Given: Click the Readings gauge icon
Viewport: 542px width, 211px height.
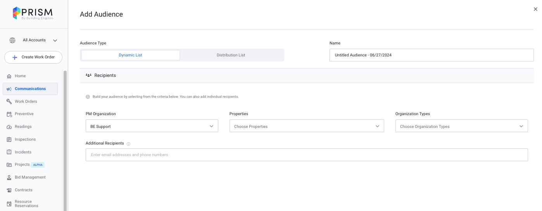Looking at the screenshot, I should tap(9, 127).
